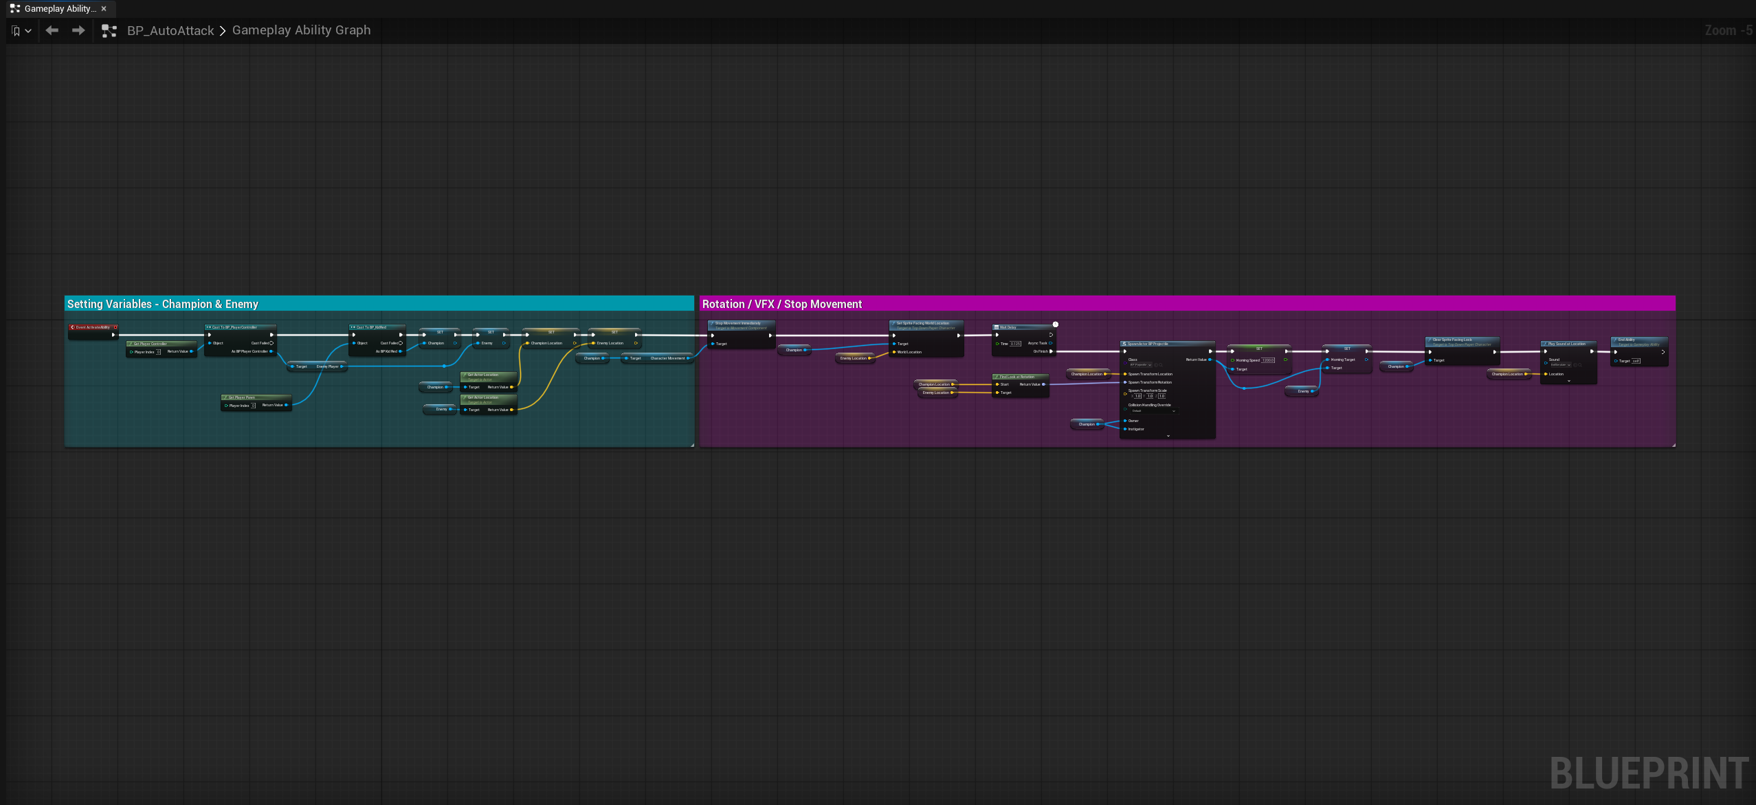1756x805 pixels.
Task: Click the delegate pin on Event ActivateAbility
Action: [x=115, y=327]
